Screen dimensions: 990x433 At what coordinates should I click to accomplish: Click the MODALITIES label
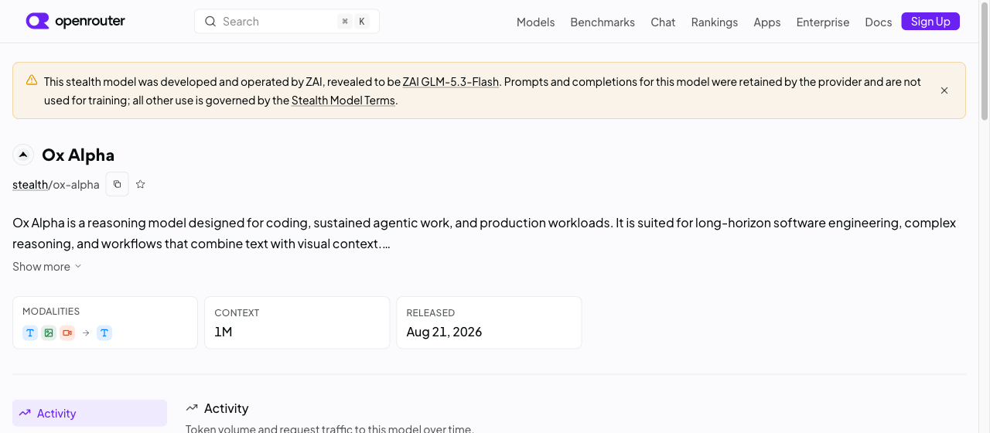(51, 312)
